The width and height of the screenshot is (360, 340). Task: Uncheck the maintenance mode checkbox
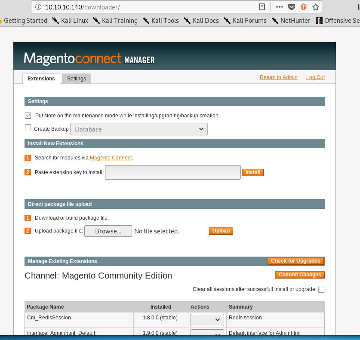[x=28, y=115]
